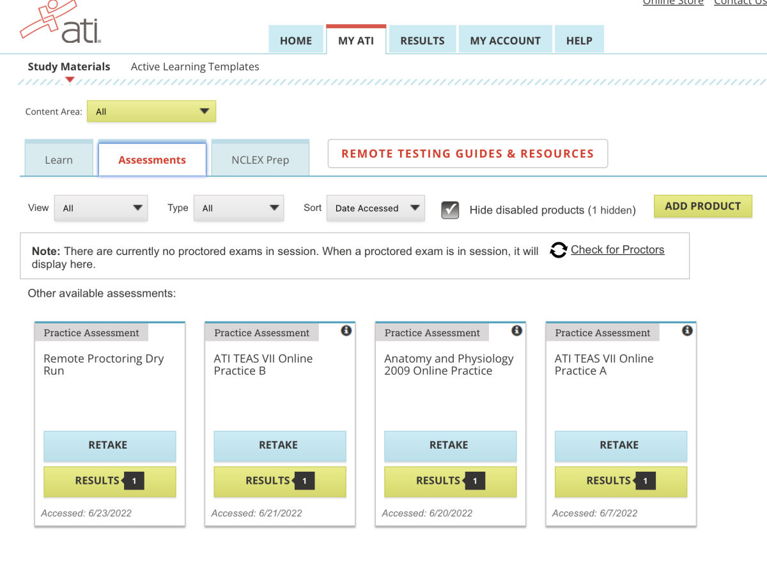Viewport: 767px width, 565px height.
Task: Open Remote Testing Guides & Resources
Action: coord(468,153)
